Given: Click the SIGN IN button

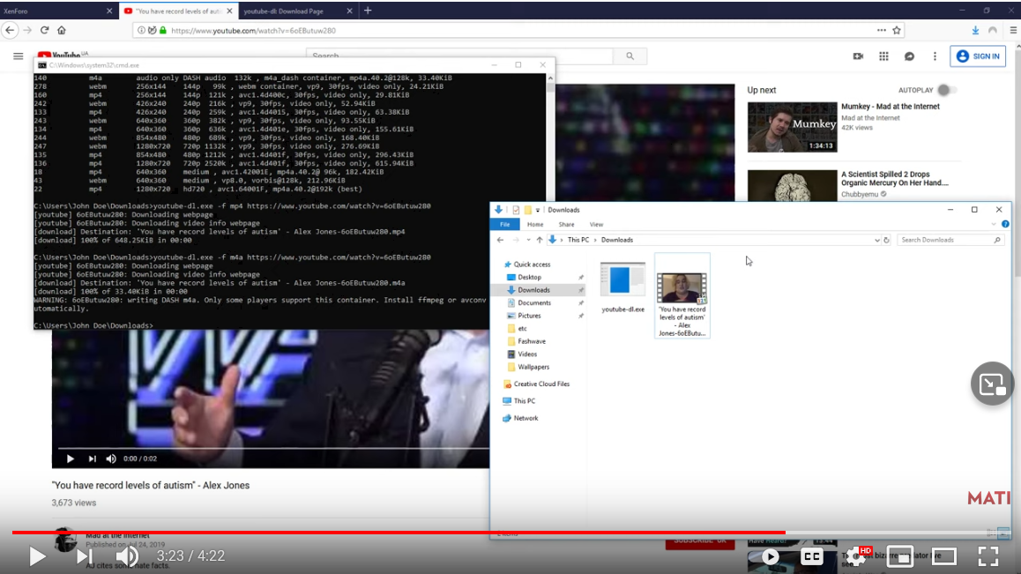Looking at the screenshot, I should 978,56.
